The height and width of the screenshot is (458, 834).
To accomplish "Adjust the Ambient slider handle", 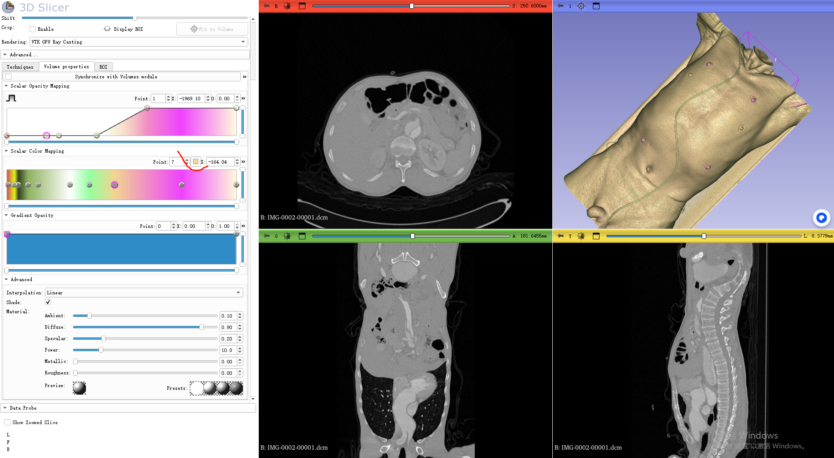I will pyautogui.click(x=89, y=315).
